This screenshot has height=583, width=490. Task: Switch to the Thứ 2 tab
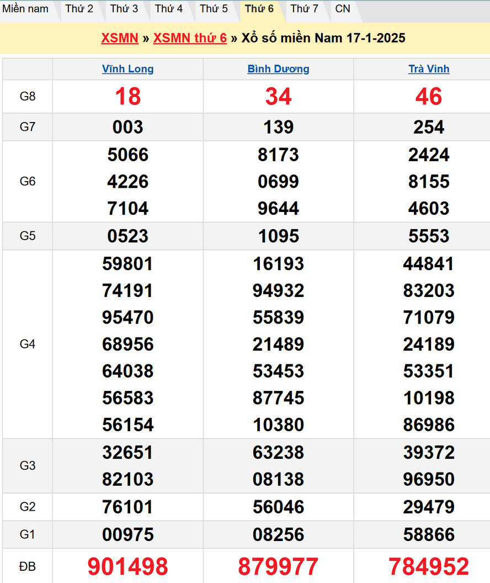click(79, 9)
